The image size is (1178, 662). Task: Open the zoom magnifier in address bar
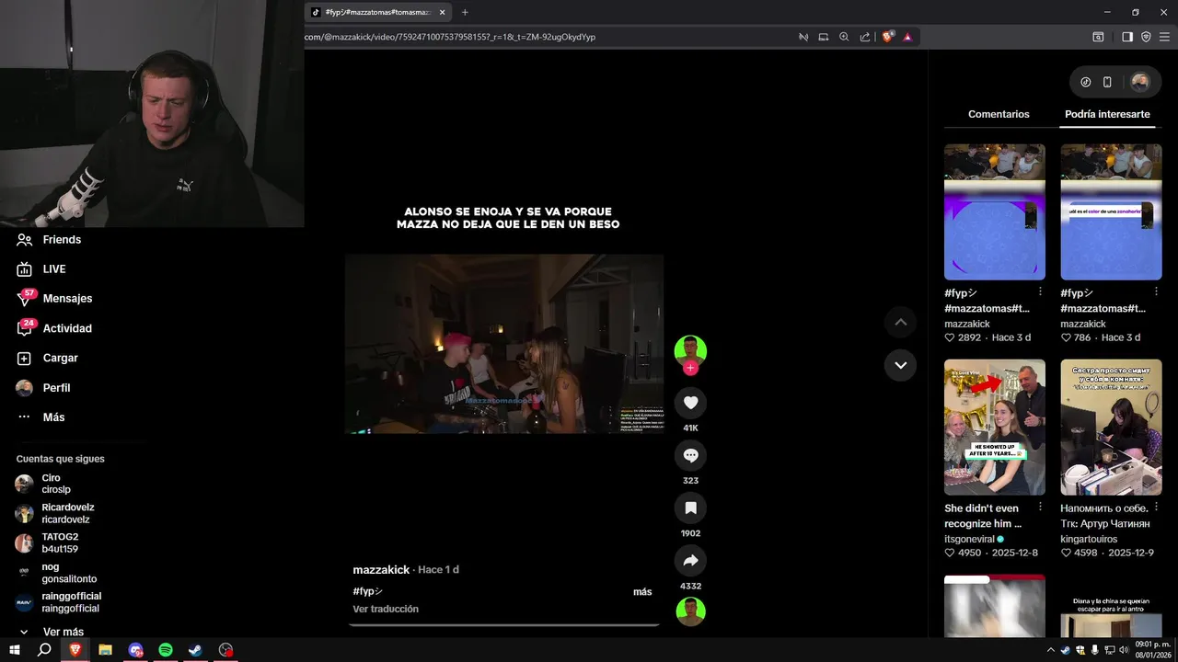click(x=844, y=37)
